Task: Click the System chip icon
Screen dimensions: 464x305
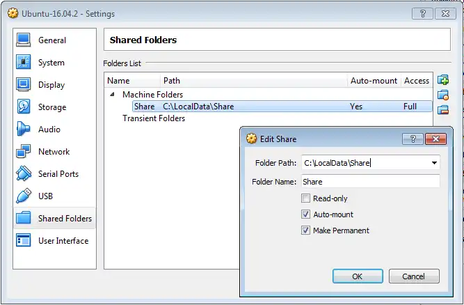Action: (x=24, y=62)
